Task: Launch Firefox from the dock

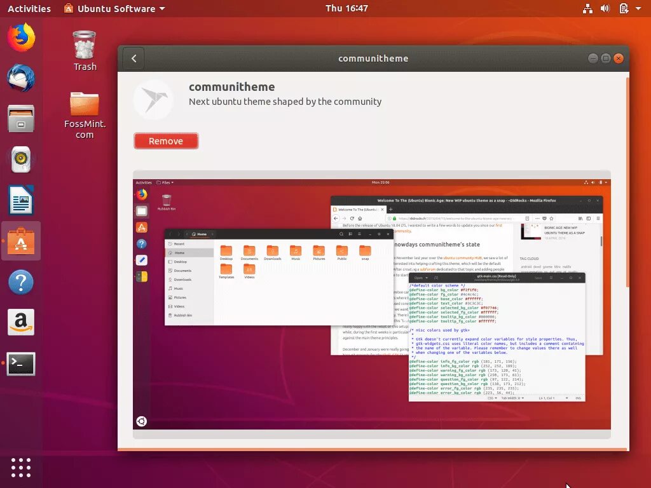Action: tap(21, 37)
